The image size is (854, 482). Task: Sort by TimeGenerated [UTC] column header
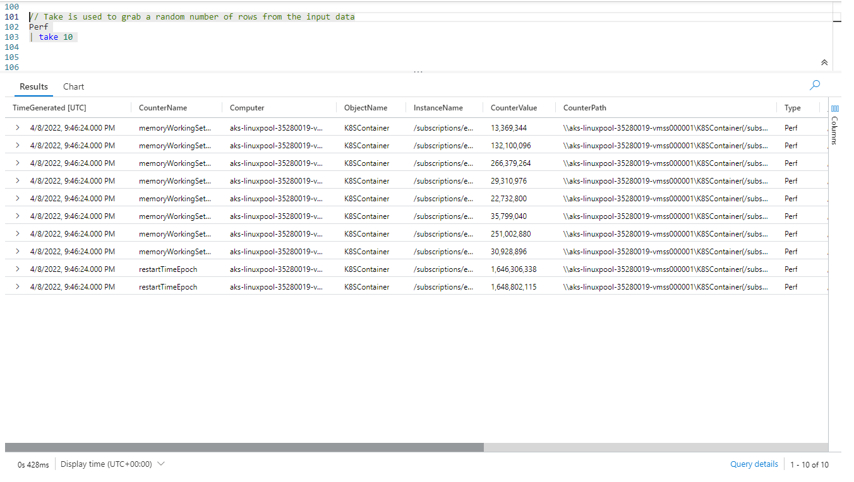tap(49, 108)
